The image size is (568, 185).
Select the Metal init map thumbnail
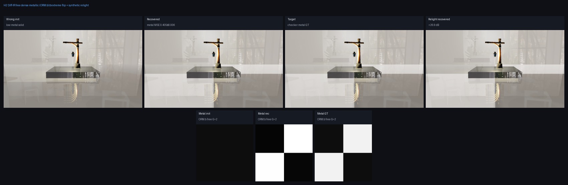[x=225, y=153]
